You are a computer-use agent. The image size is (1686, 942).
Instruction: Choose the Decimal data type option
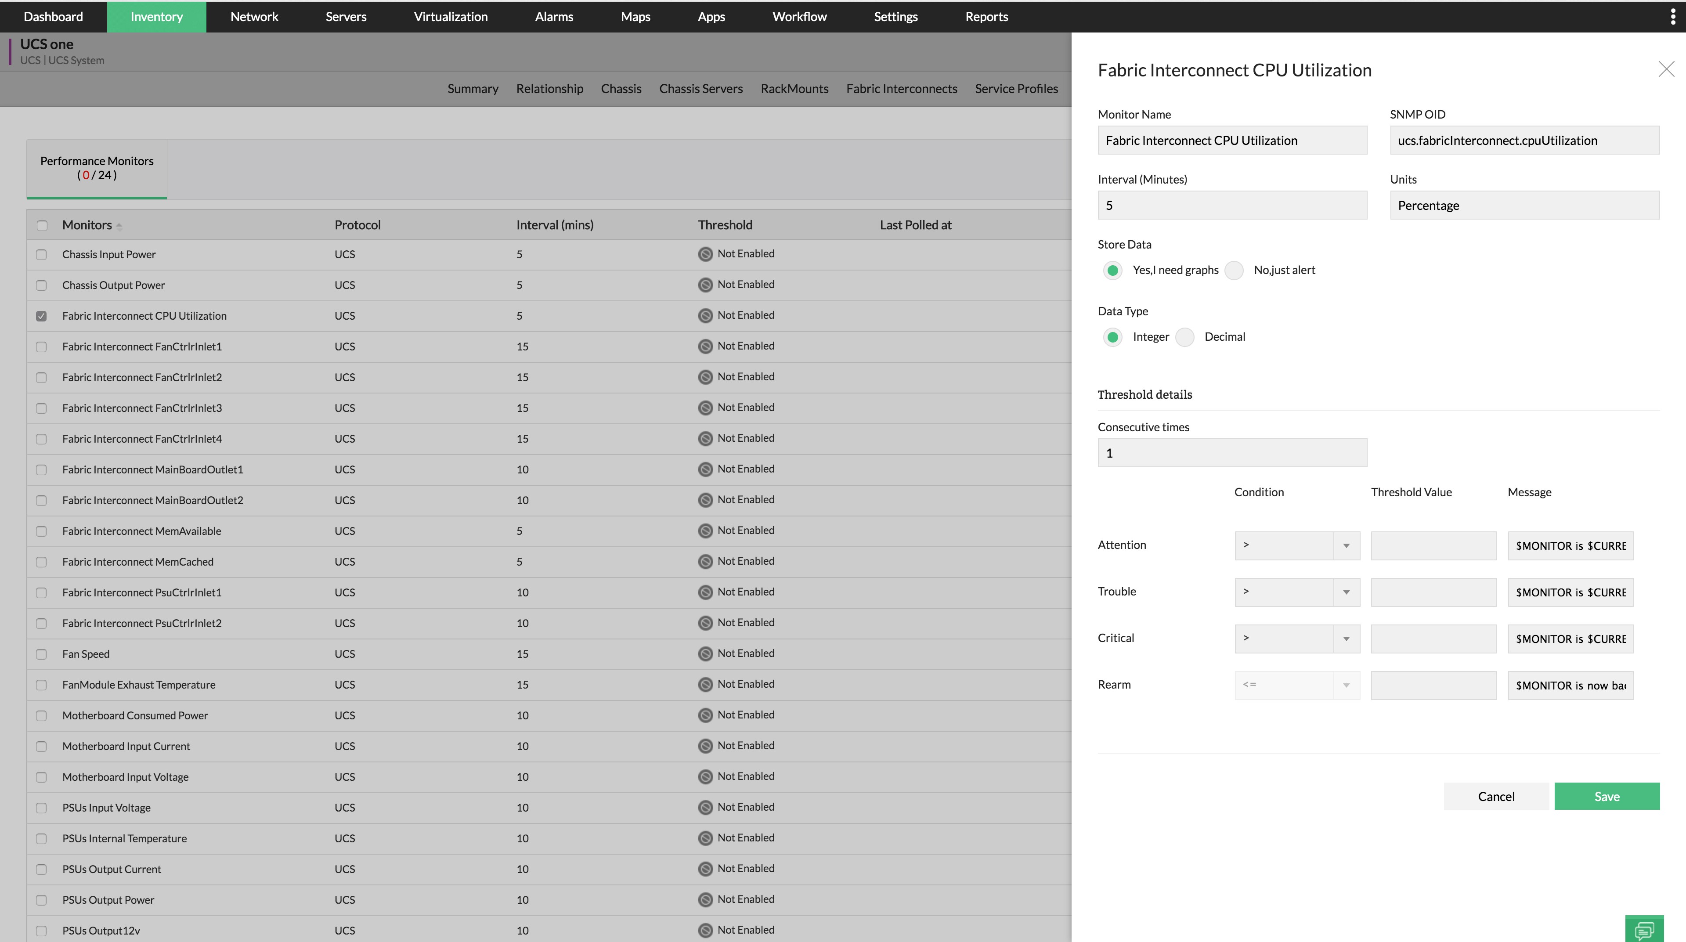[1184, 337]
